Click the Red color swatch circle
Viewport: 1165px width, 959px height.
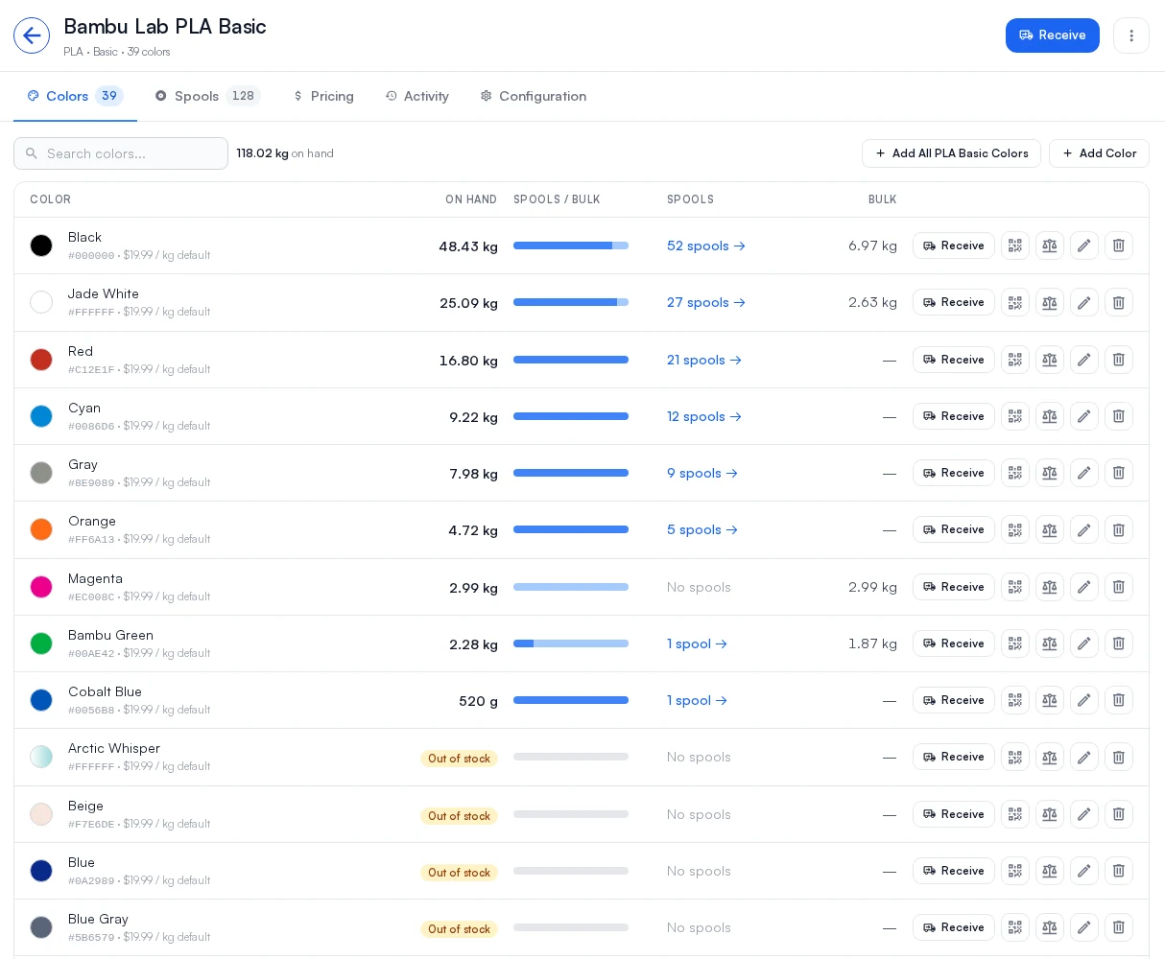pyautogui.click(x=41, y=360)
